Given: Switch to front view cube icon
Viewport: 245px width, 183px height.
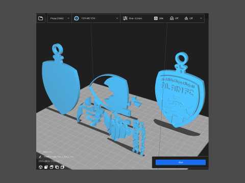Looking at the screenshot, I should [46, 167].
